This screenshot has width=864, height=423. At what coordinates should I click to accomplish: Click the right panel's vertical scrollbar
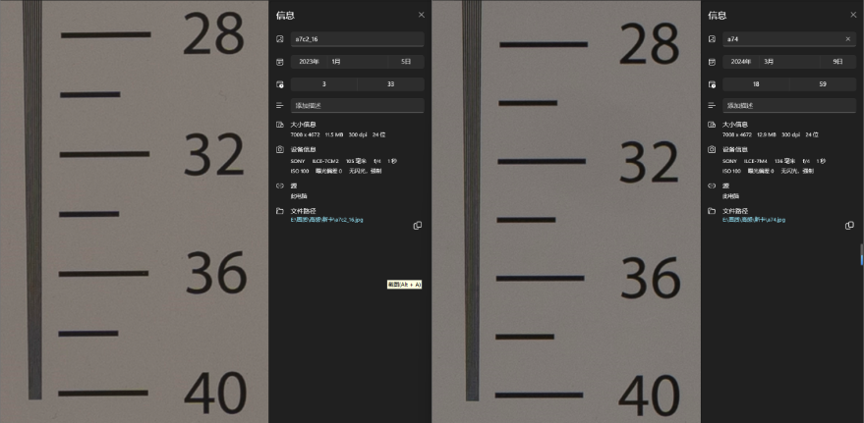point(861,253)
